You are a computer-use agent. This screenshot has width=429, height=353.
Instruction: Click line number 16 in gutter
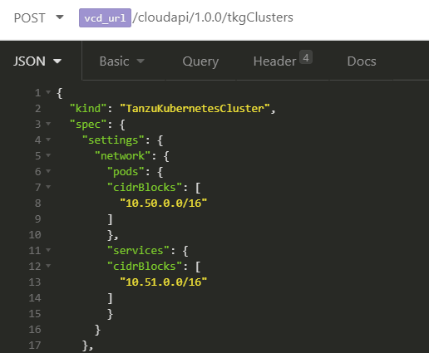pyautogui.click(x=35, y=330)
